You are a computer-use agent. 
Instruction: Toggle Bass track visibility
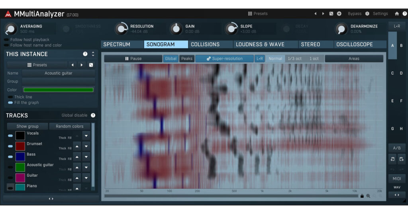coord(10,157)
